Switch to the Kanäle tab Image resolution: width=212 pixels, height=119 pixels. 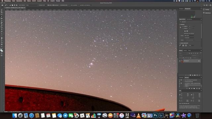[x=185, y=51]
